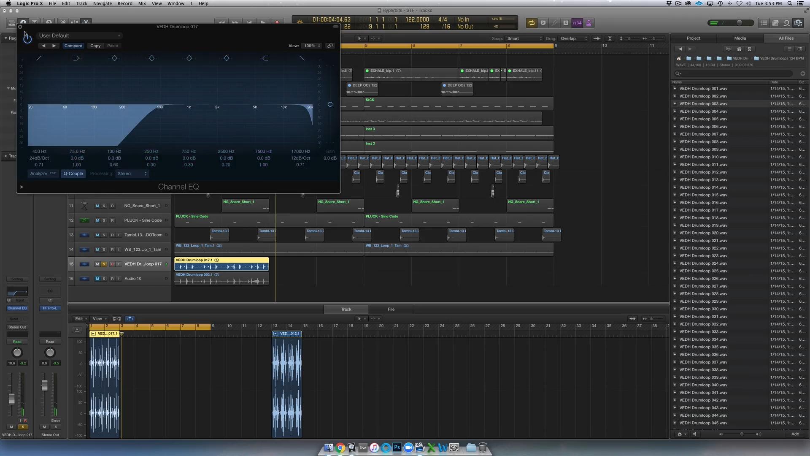Solo the VEDH Dr...loop 017 track

tap(104, 264)
